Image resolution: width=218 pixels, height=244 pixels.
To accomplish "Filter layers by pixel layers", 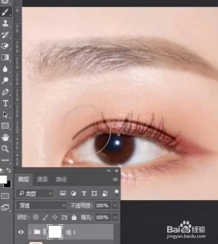I will point(63,193).
